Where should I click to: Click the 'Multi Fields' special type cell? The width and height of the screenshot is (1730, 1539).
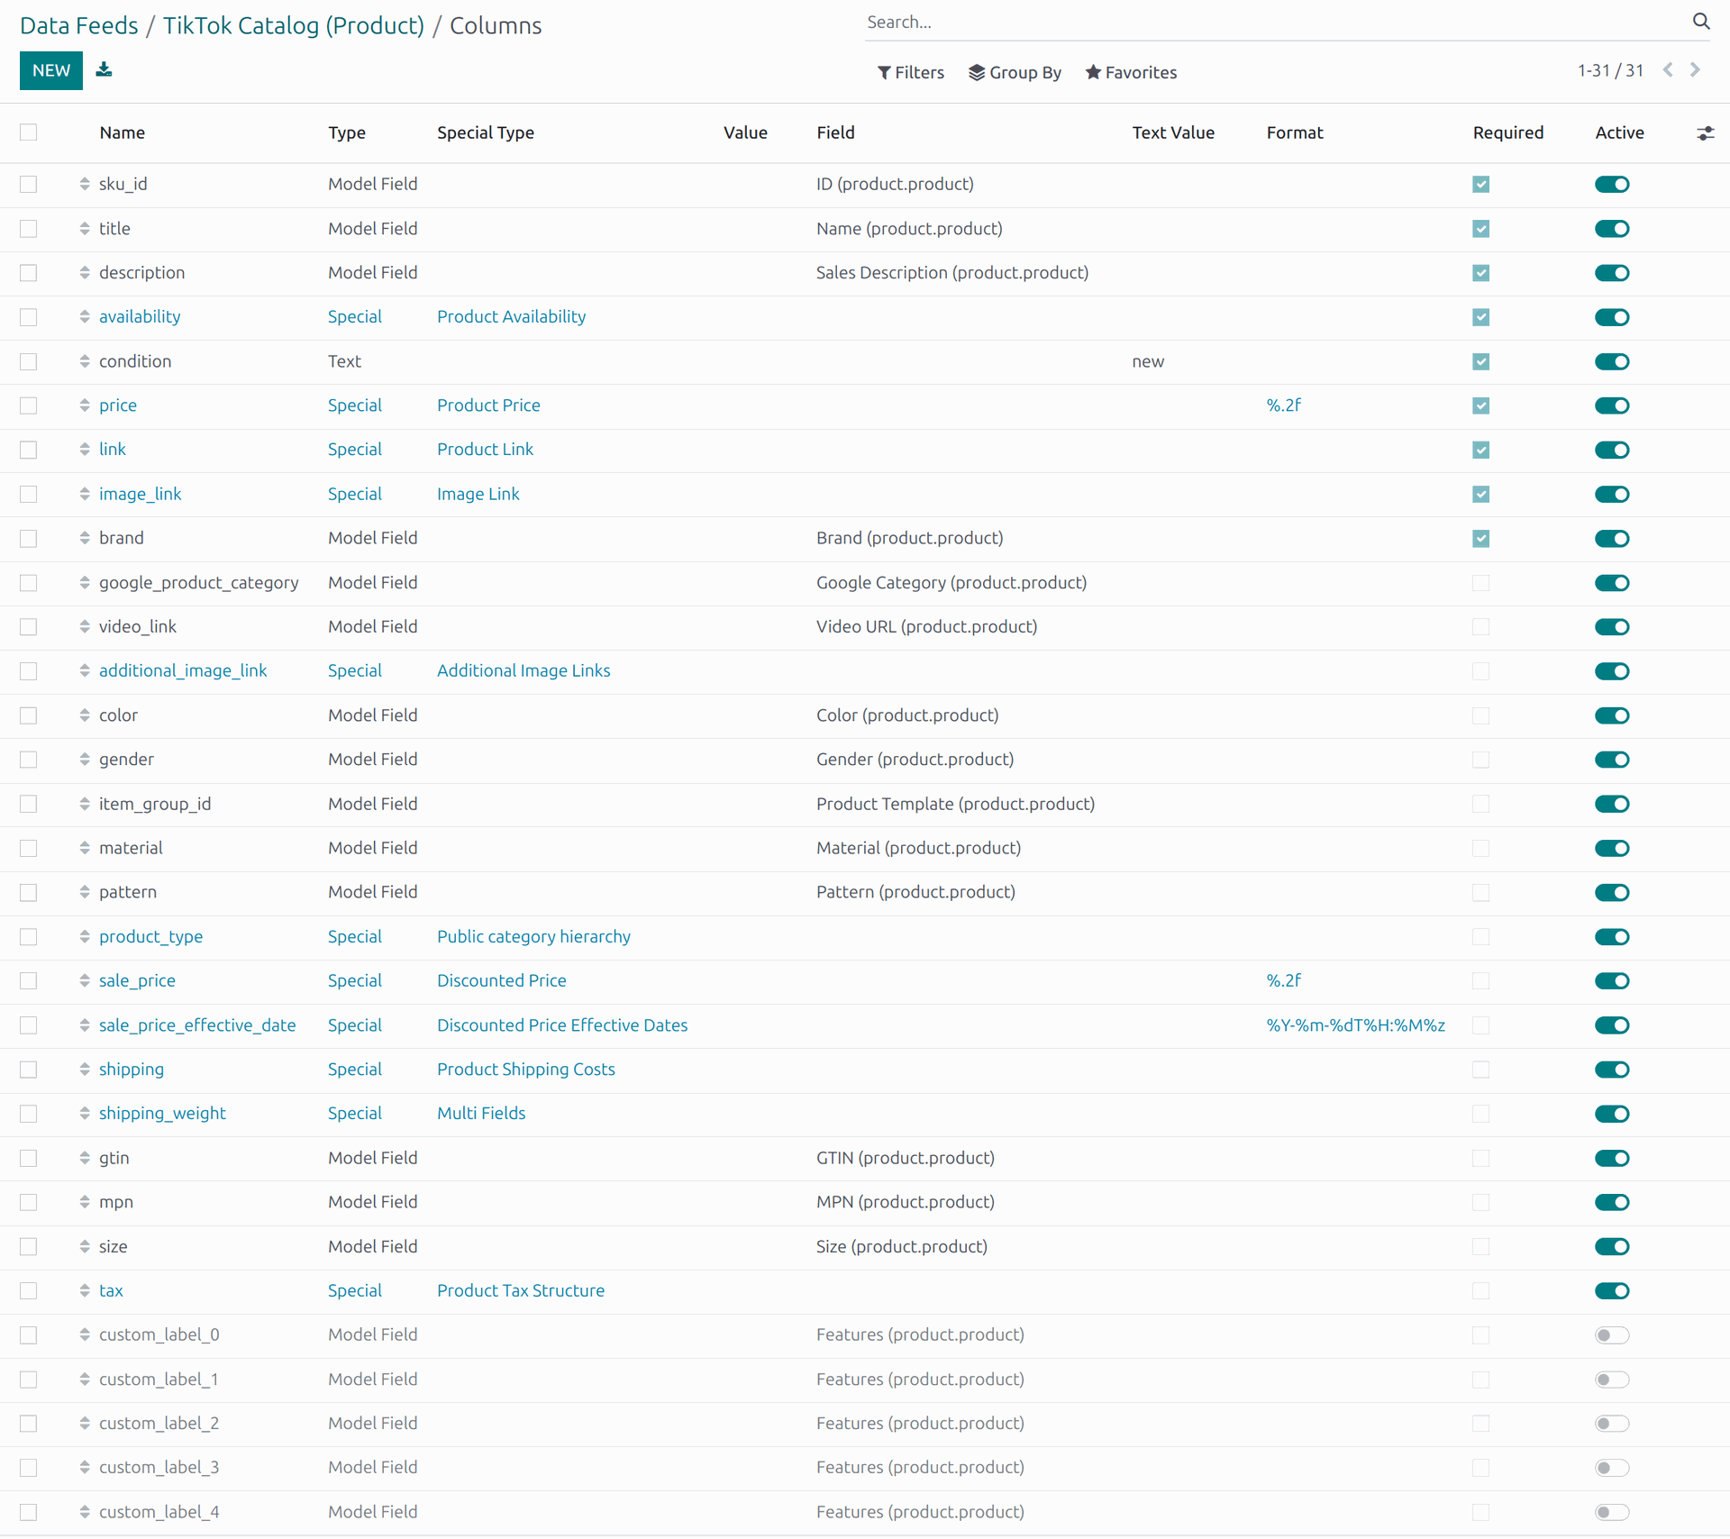pos(481,1114)
